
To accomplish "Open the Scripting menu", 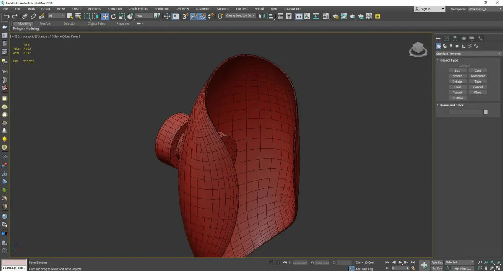I will [223, 9].
